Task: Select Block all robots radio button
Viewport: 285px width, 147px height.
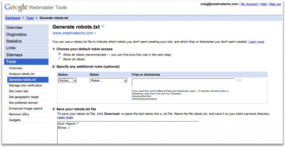Action: 60,59
